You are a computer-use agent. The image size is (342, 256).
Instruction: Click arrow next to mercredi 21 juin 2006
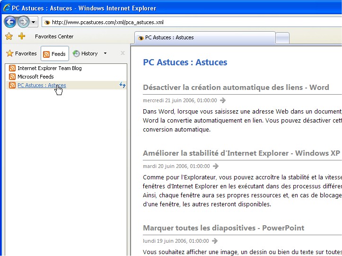(x=223, y=100)
